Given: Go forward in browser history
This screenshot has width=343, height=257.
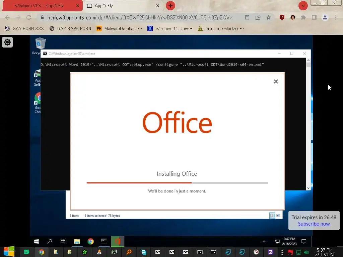Looking at the screenshot, I should pos(18,17).
